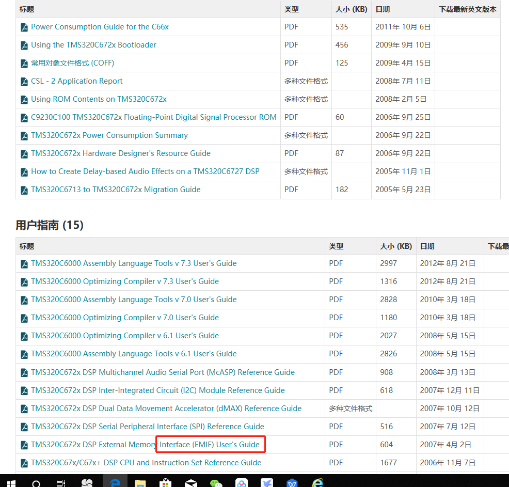Click PDF icon beside SPI Reference Guide

[x=24, y=427]
